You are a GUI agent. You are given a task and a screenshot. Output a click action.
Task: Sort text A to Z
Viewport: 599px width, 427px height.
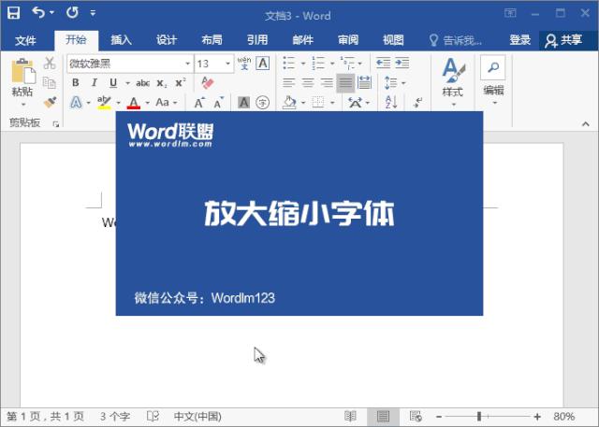point(391,102)
